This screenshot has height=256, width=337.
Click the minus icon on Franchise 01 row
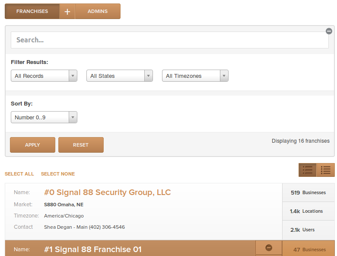(269, 248)
